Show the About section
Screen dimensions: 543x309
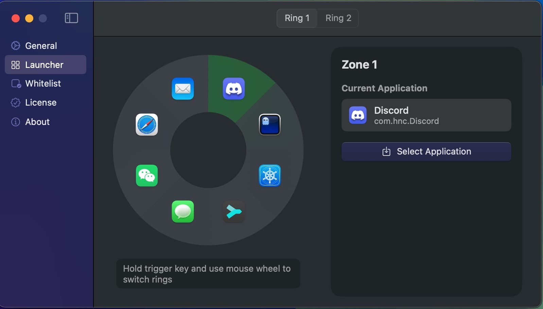tap(37, 122)
